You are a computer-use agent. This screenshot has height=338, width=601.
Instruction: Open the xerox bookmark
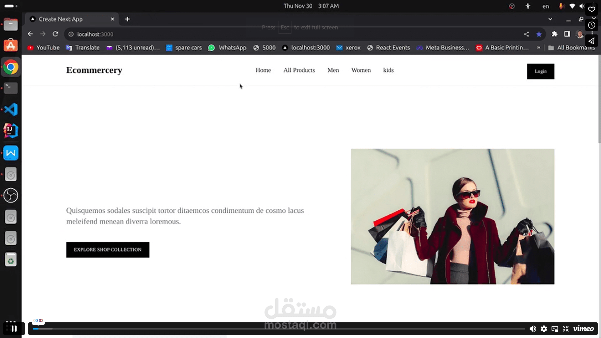(348, 48)
